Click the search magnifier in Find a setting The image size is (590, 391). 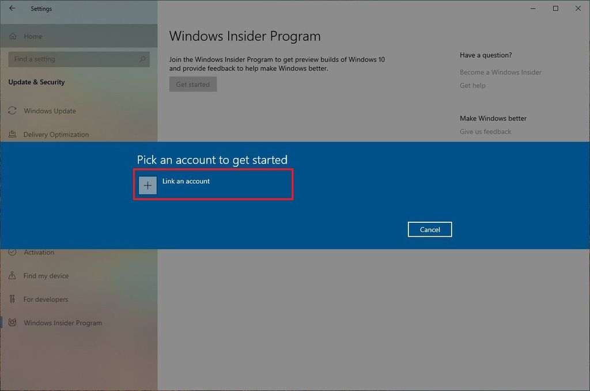(x=143, y=59)
